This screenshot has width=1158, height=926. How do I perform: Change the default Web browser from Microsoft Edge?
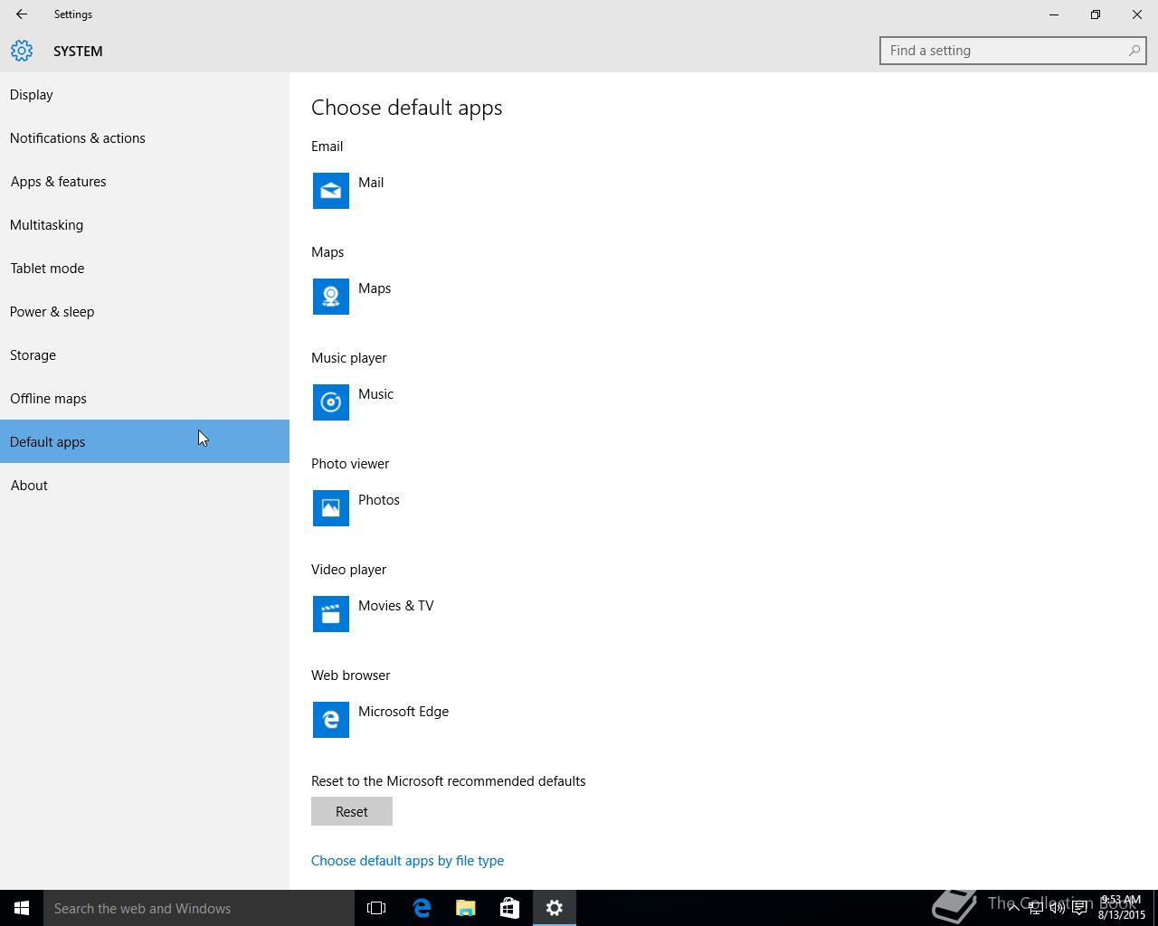[381, 720]
